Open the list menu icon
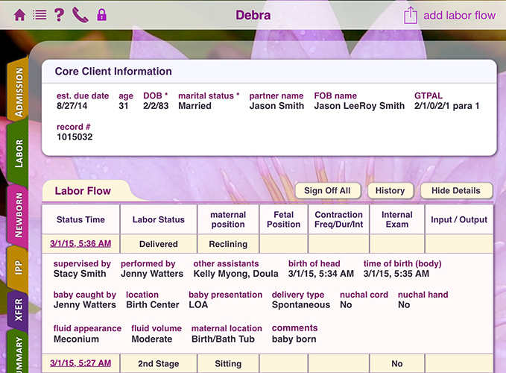The width and height of the screenshot is (506, 373). [39, 15]
